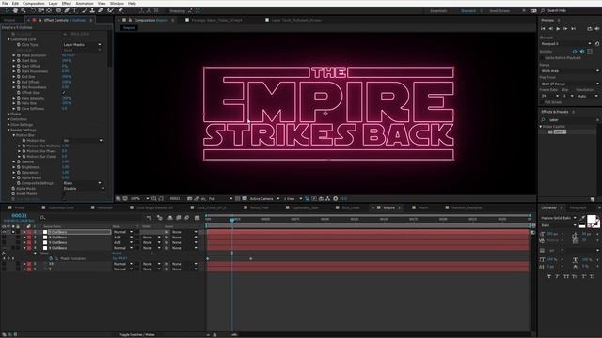Switch to Effect Controls tab
Image resolution: width=602 pixels, height=338 pixels.
tap(64, 20)
